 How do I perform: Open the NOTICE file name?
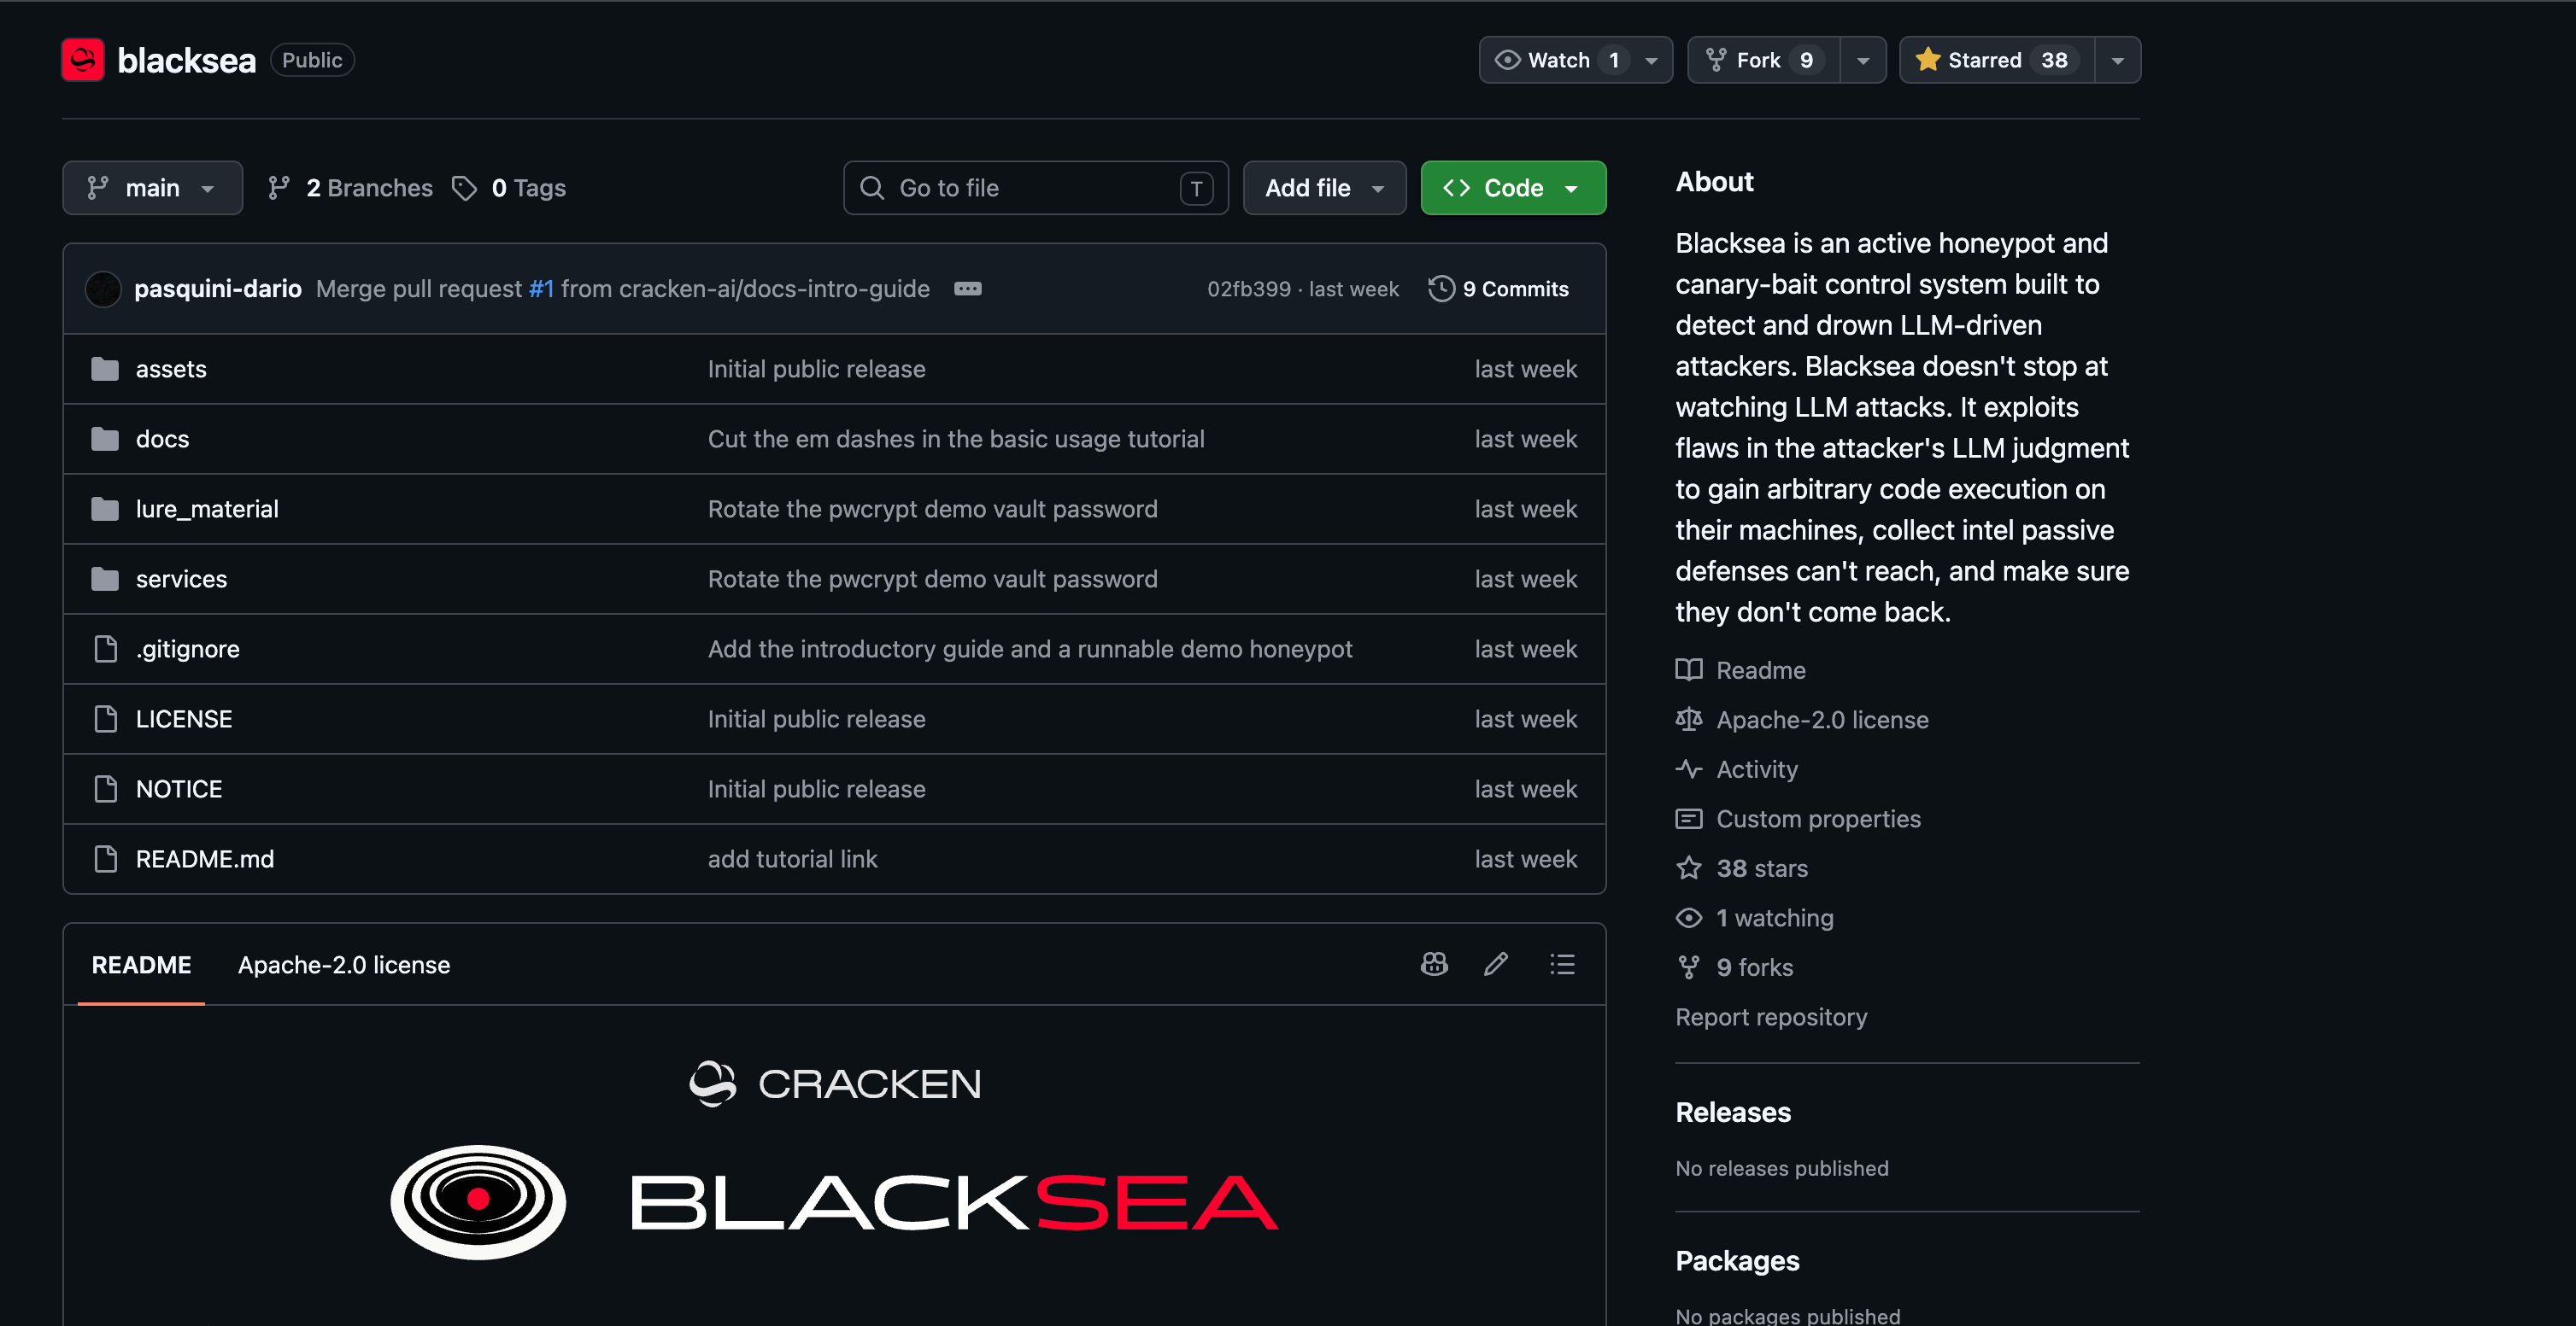(x=179, y=788)
